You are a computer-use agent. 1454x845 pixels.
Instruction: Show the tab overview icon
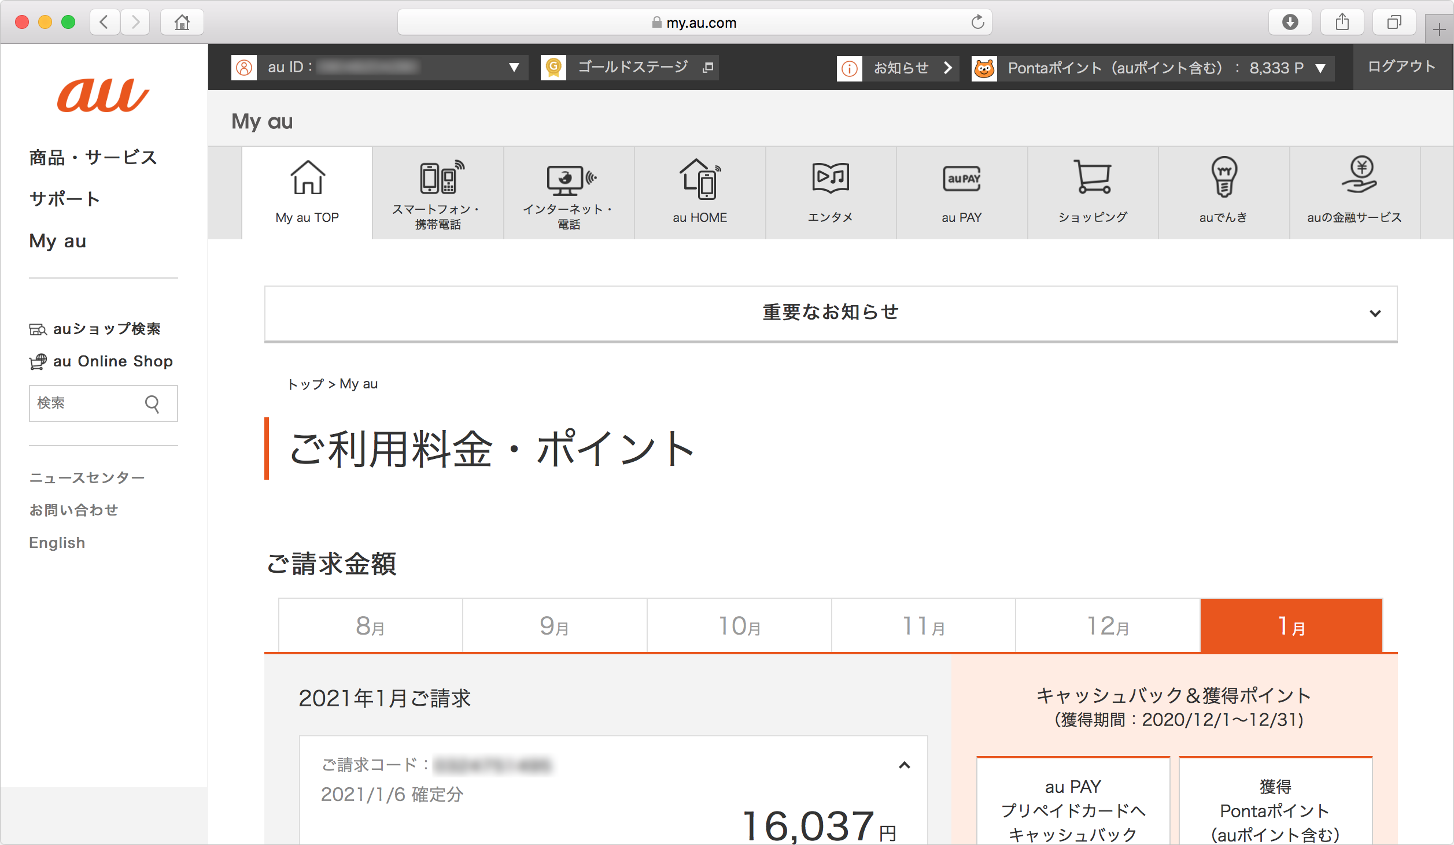[1394, 23]
